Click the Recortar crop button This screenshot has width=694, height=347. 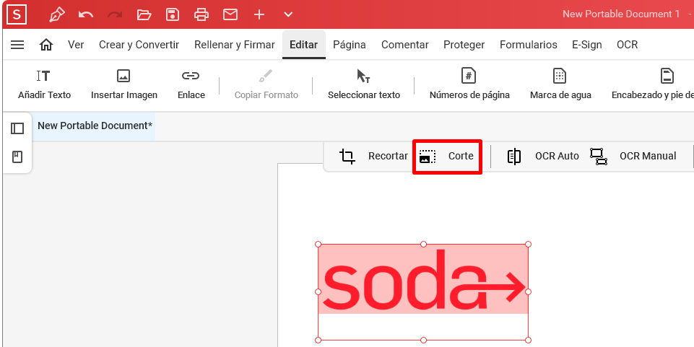(373, 156)
